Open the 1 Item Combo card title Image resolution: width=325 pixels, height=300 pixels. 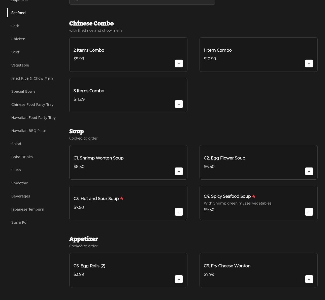(218, 50)
